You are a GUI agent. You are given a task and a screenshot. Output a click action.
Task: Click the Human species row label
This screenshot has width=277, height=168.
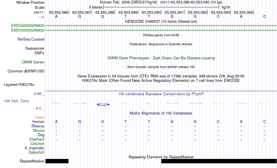[38, 122]
